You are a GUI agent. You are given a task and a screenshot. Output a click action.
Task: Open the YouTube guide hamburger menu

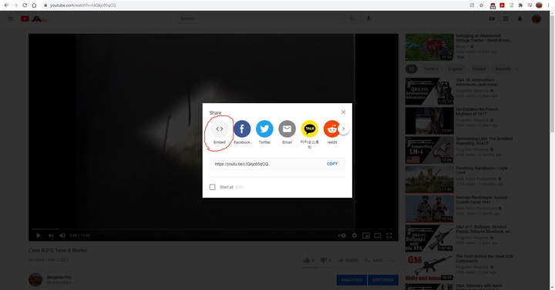click(11, 18)
